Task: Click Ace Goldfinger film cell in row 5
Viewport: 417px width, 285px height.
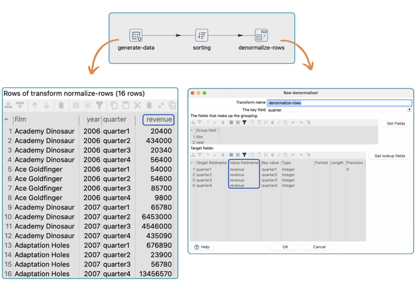Action: (x=38, y=169)
